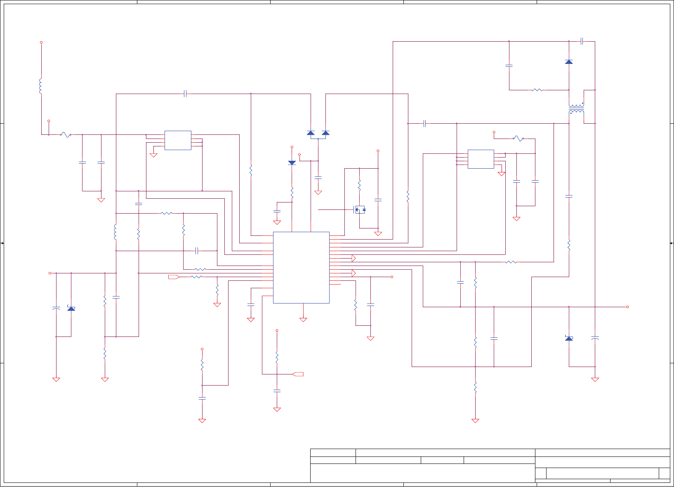
Task: Select the lower output port arrow on the central IC
Action: (353, 273)
